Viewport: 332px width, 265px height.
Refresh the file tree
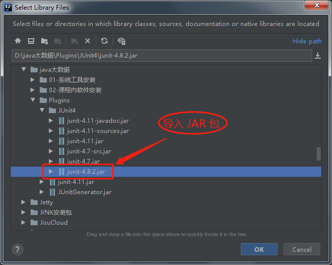pyautogui.click(x=104, y=41)
